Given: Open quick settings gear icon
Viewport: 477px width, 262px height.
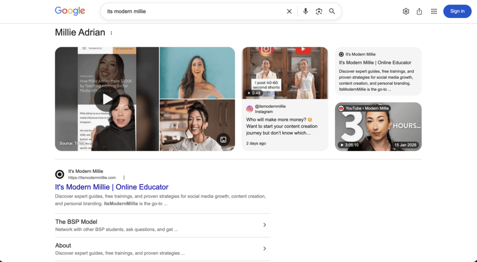Looking at the screenshot, I should click(406, 11).
